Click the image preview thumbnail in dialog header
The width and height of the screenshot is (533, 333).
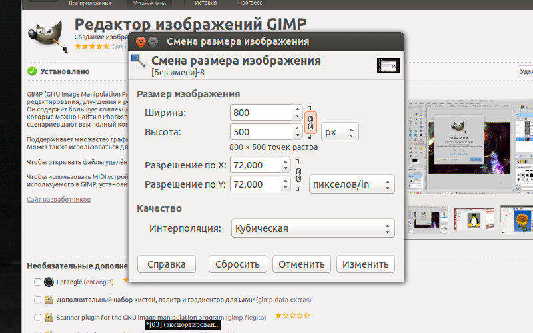388,65
